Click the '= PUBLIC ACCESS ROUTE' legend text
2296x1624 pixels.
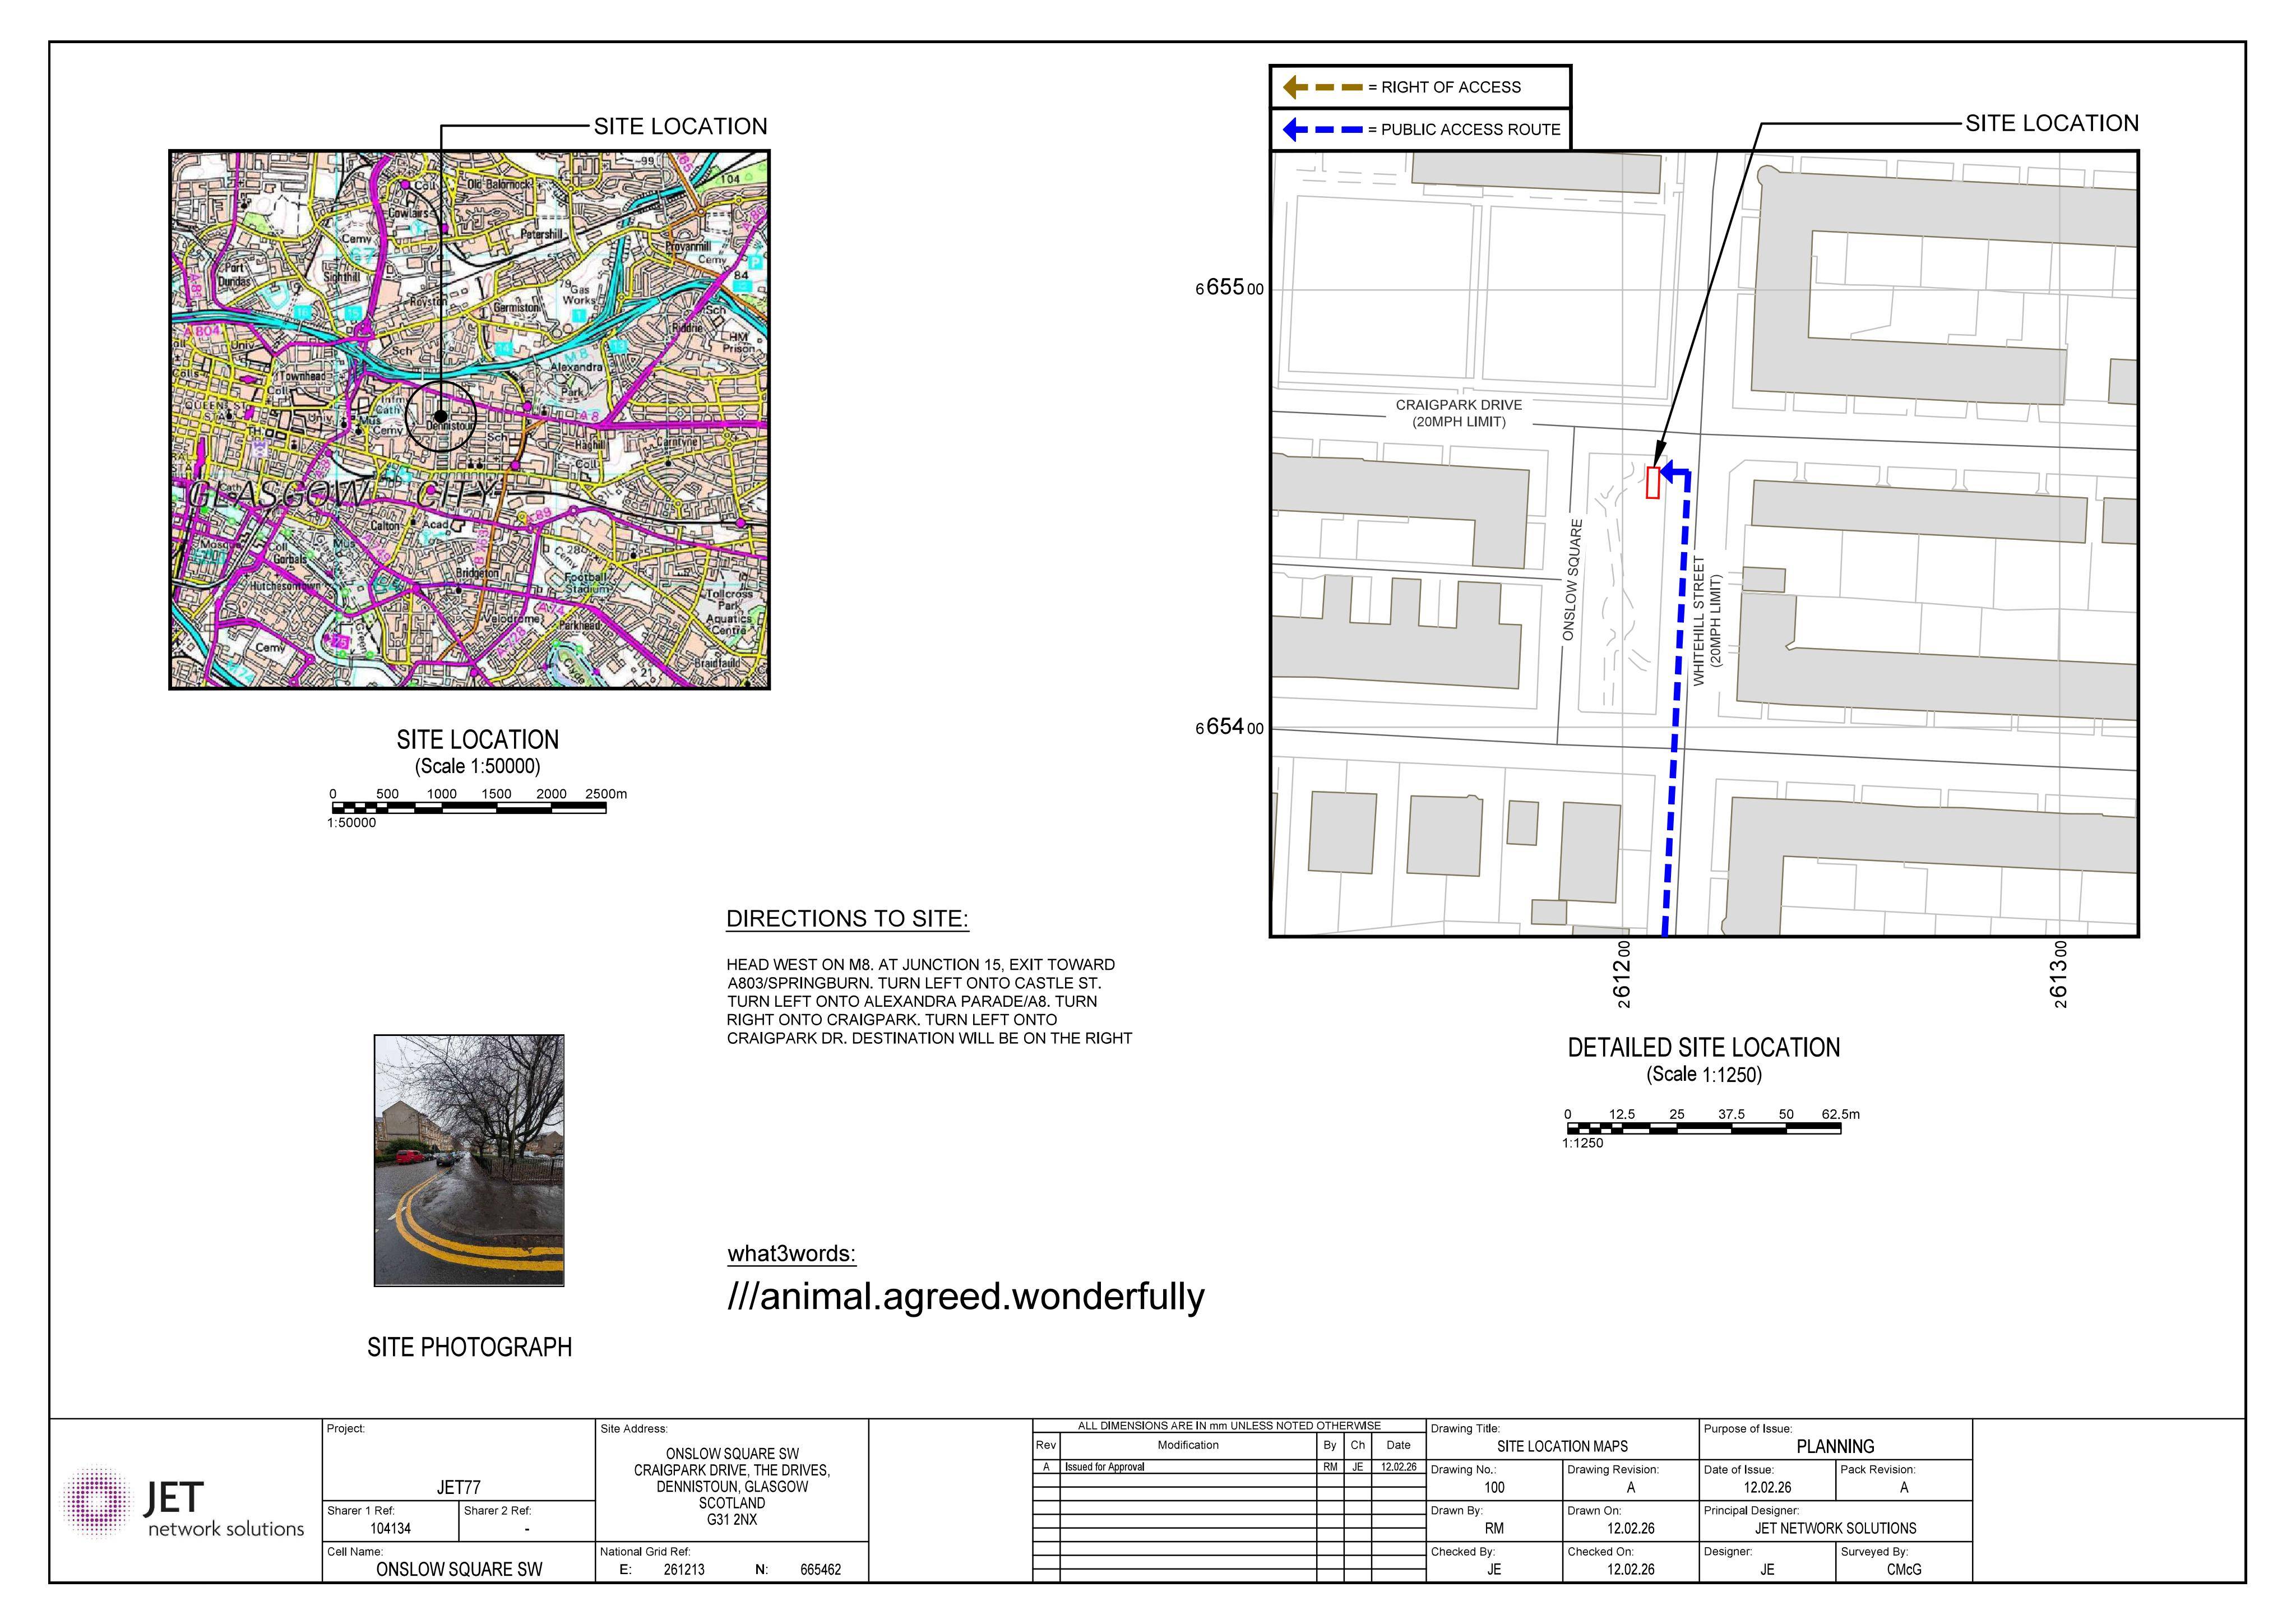pos(1464,129)
